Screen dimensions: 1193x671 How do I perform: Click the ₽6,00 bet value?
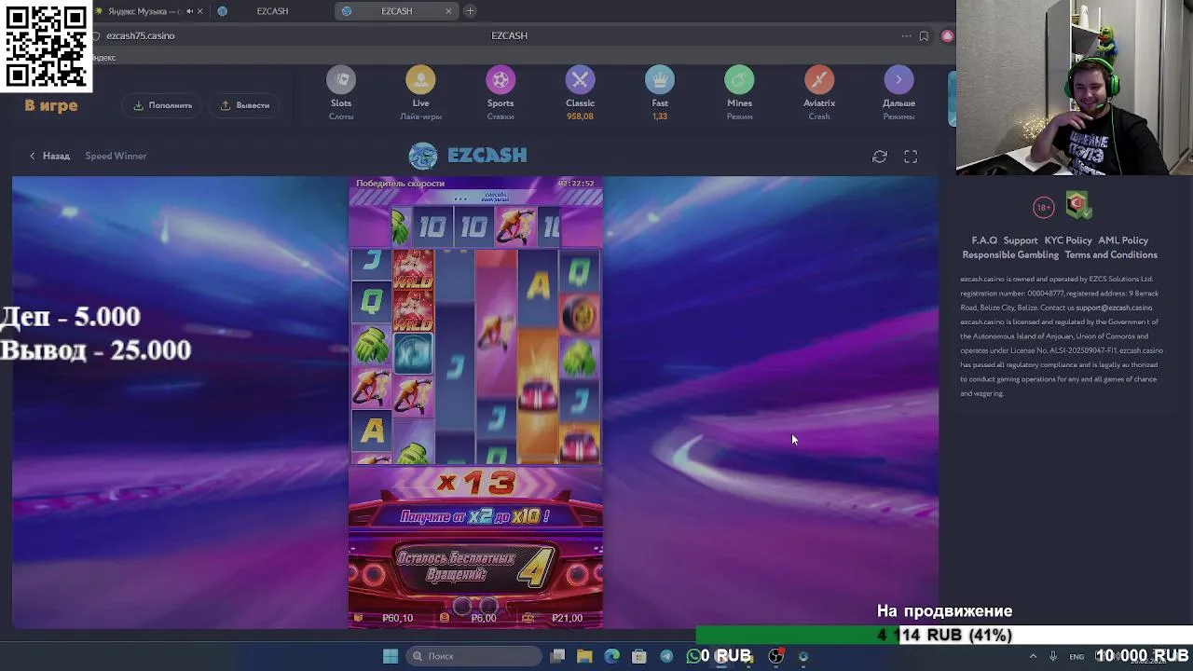tap(484, 618)
